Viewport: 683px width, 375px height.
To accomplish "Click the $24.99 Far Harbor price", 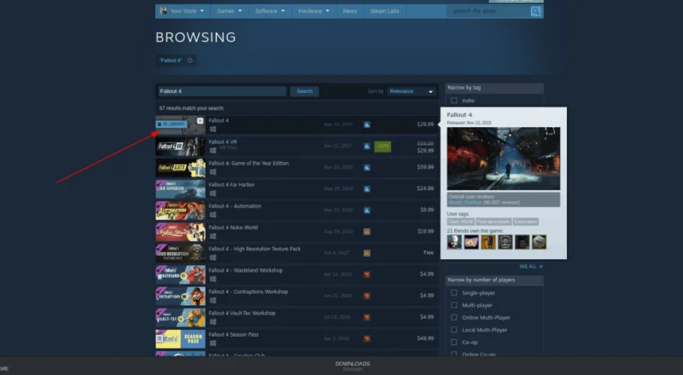I will 425,188.
